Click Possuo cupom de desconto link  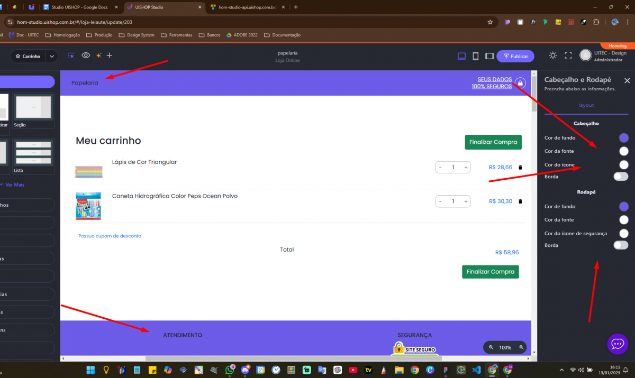[x=110, y=236]
